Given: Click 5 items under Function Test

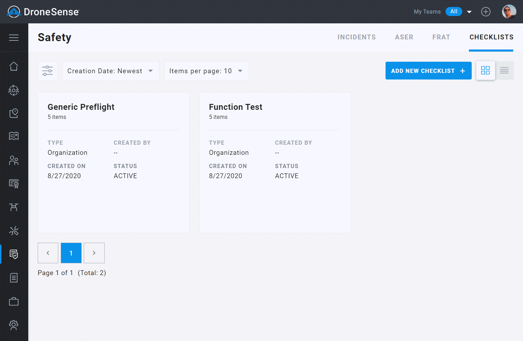Looking at the screenshot, I should 218,117.
